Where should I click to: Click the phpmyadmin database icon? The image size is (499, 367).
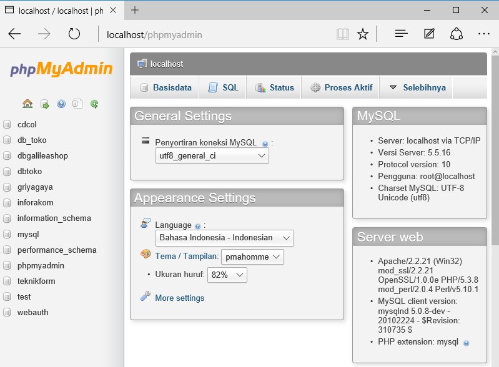[x=7, y=265]
